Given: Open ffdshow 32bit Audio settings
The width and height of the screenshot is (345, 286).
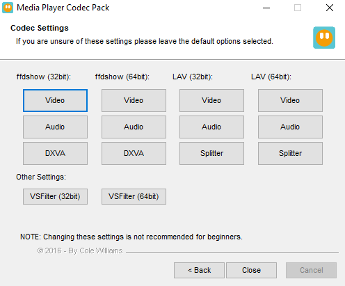Looking at the screenshot, I should 55,127.
